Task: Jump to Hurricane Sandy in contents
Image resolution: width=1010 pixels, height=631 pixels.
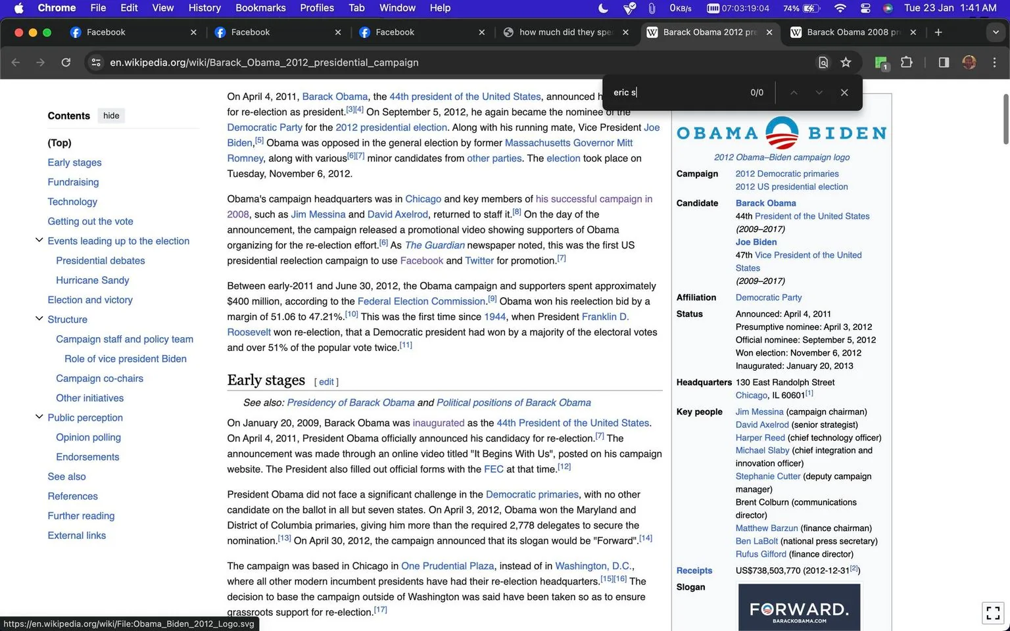Action: (x=93, y=280)
